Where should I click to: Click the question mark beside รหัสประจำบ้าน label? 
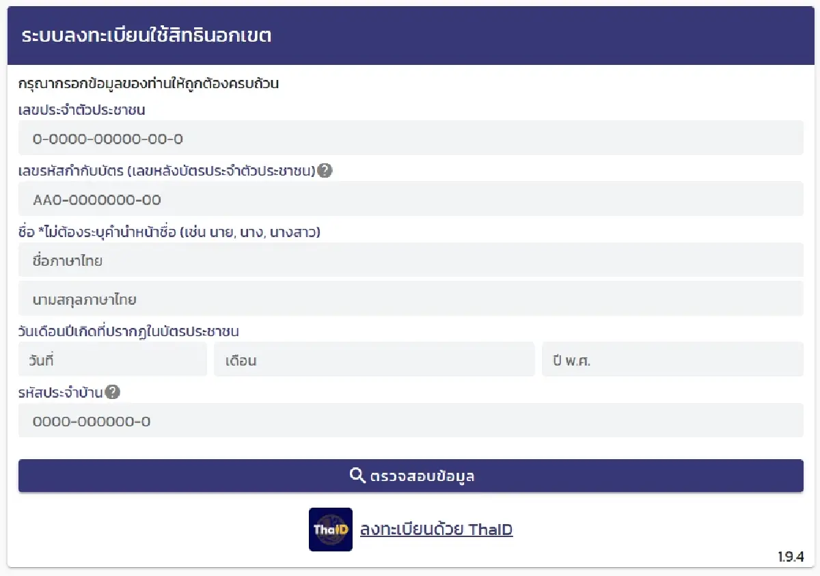pyautogui.click(x=113, y=392)
